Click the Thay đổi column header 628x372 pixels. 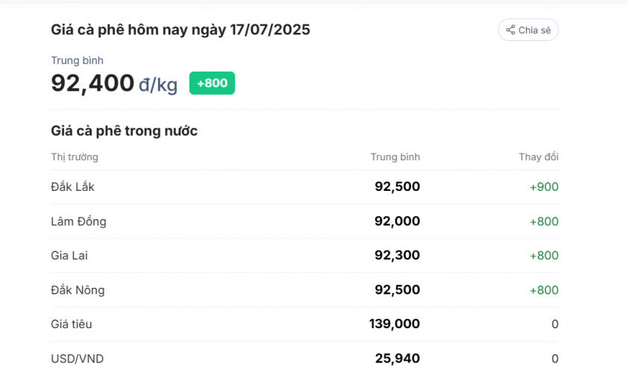click(538, 157)
